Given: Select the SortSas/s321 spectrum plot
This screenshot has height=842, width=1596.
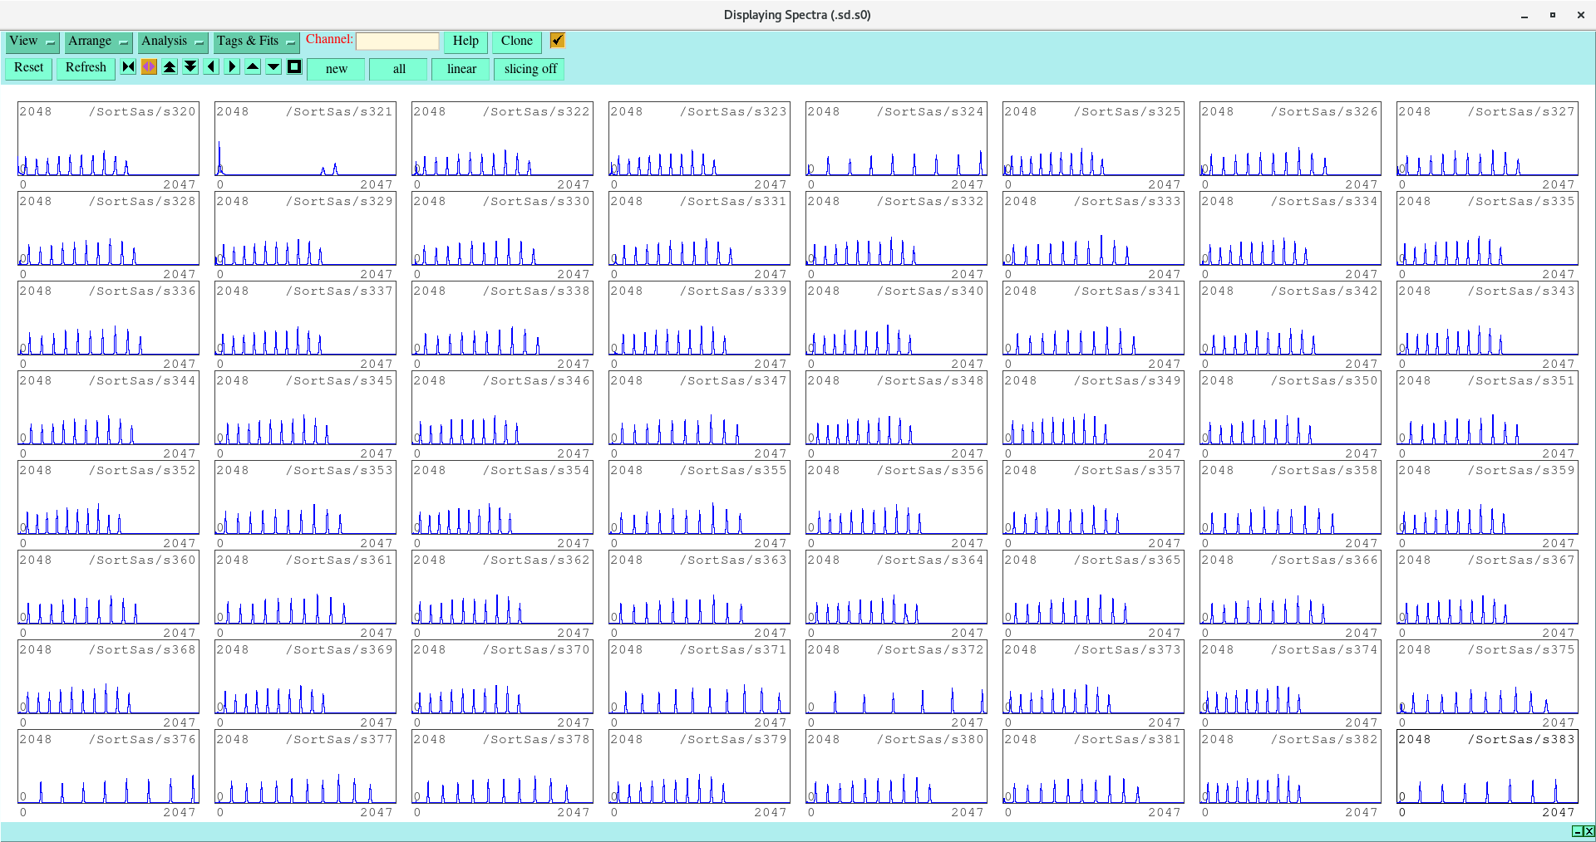Looking at the screenshot, I should (x=304, y=140).
